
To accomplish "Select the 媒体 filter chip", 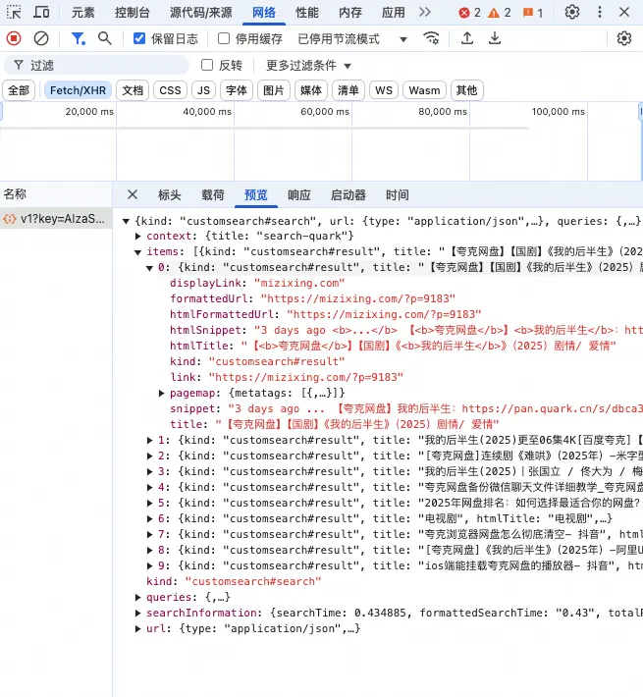I will coord(311,90).
